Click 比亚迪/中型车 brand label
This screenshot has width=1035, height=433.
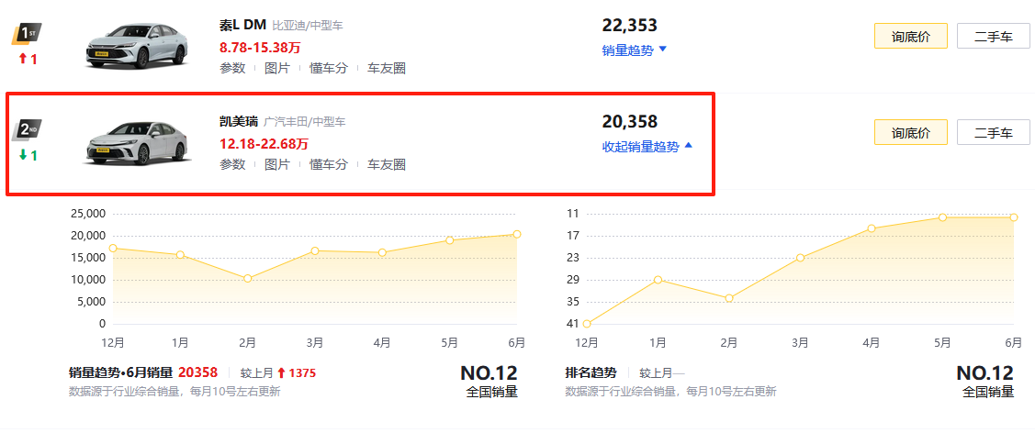(308, 26)
